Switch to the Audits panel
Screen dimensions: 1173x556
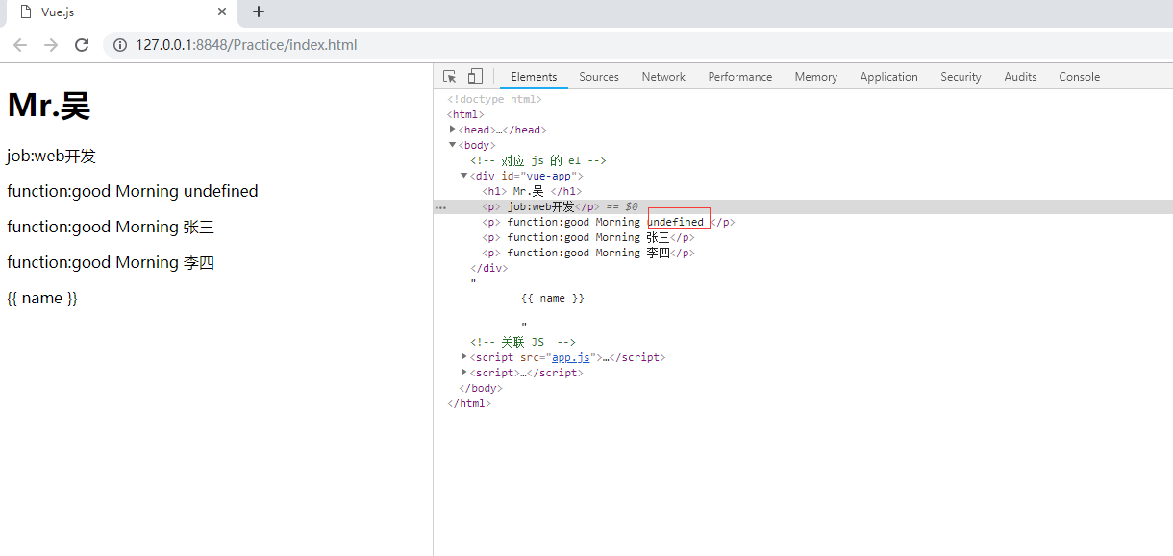[x=1020, y=77]
